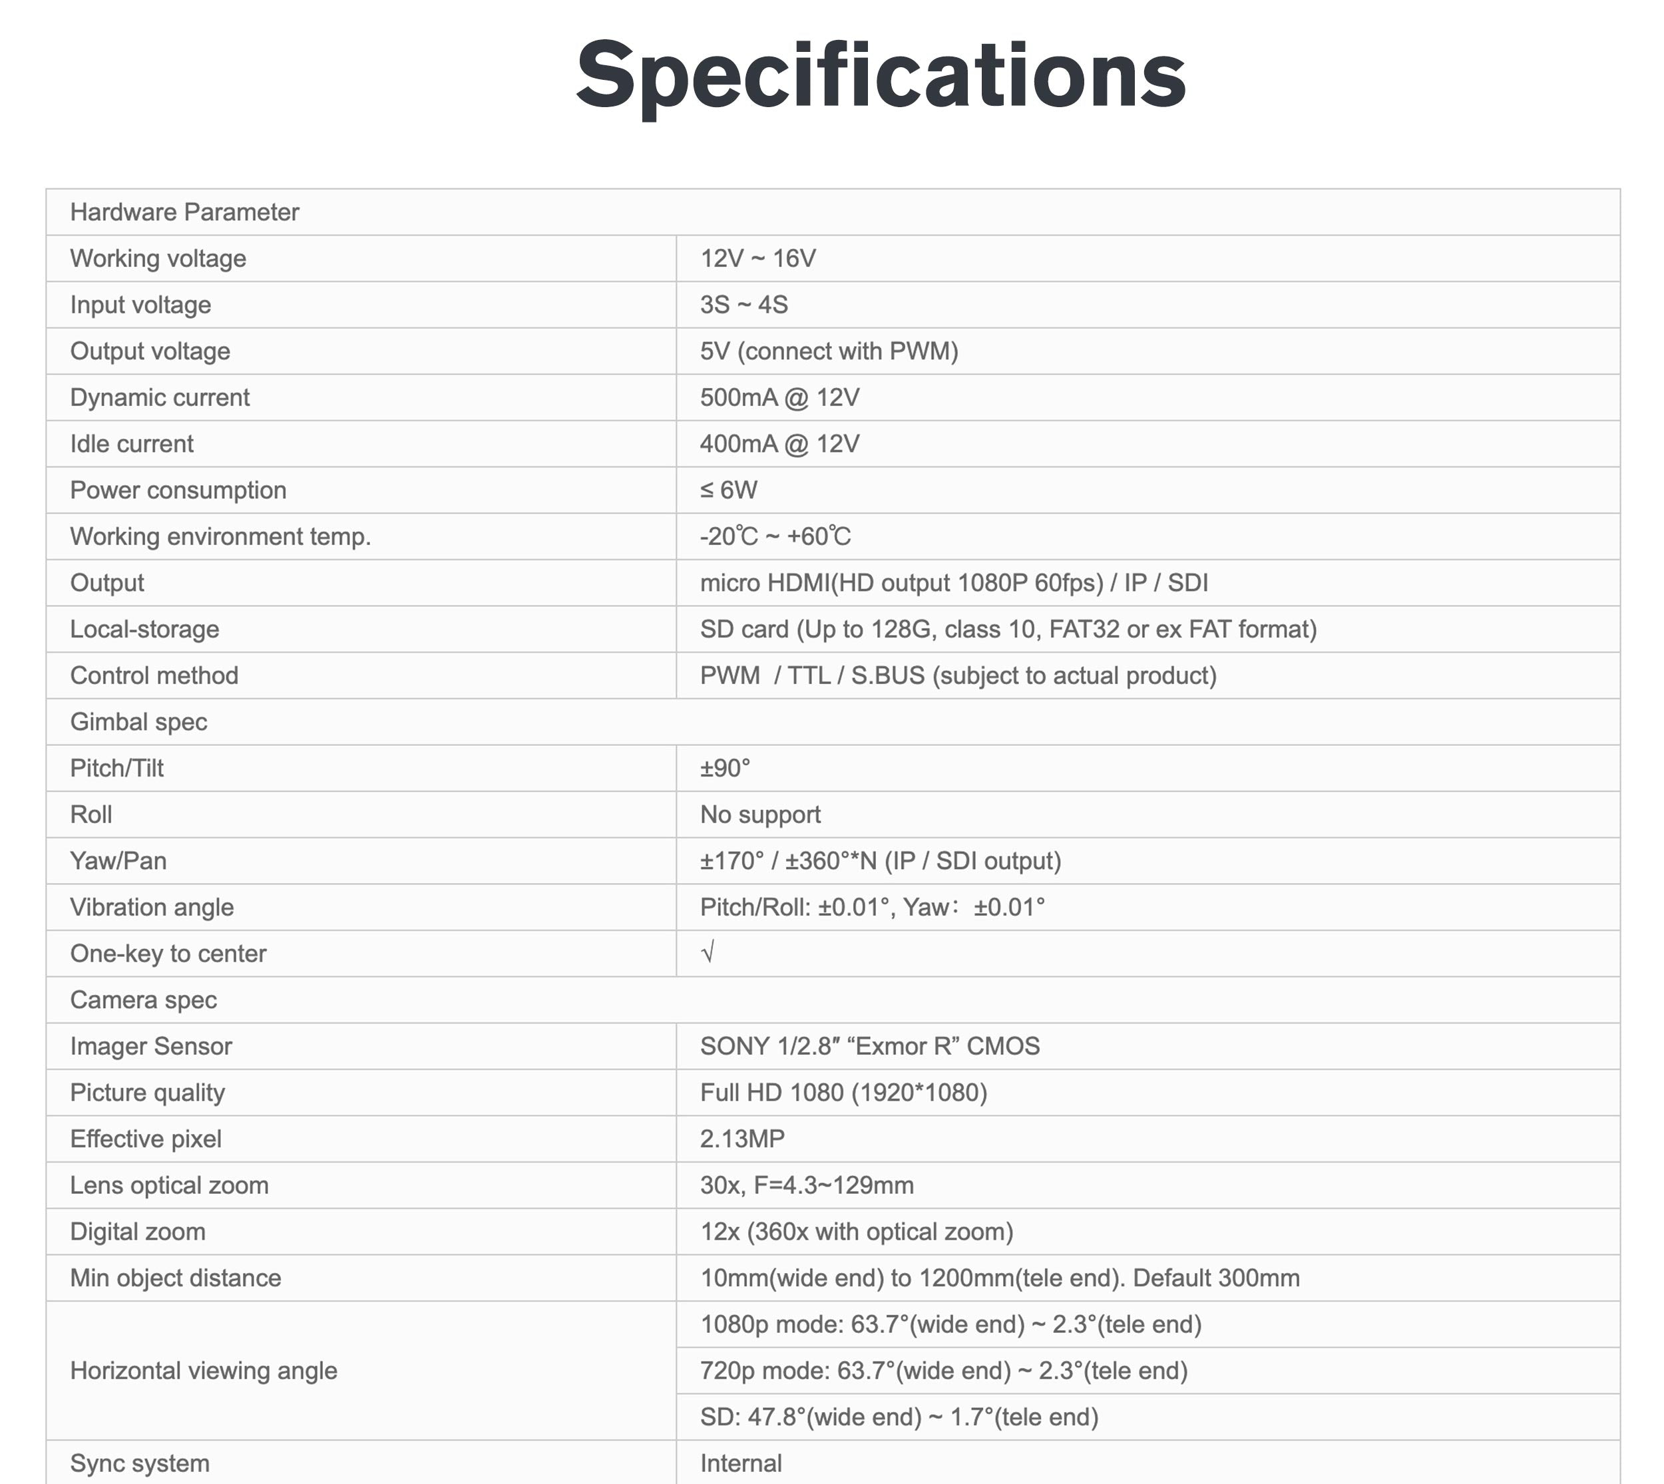Select the Hardware Parameter section header
Screen dimensions: 1664x1484
pos(184,212)
